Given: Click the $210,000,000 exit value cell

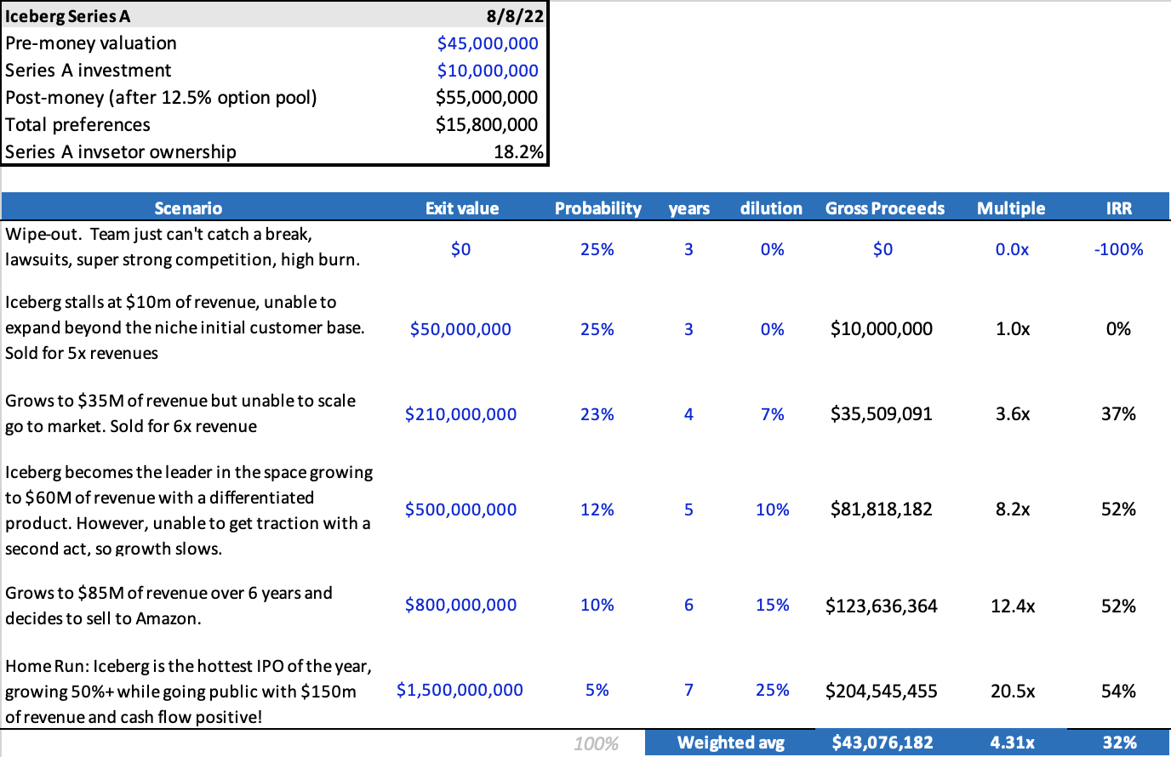Looking at the screenshot, I should 460,414.
